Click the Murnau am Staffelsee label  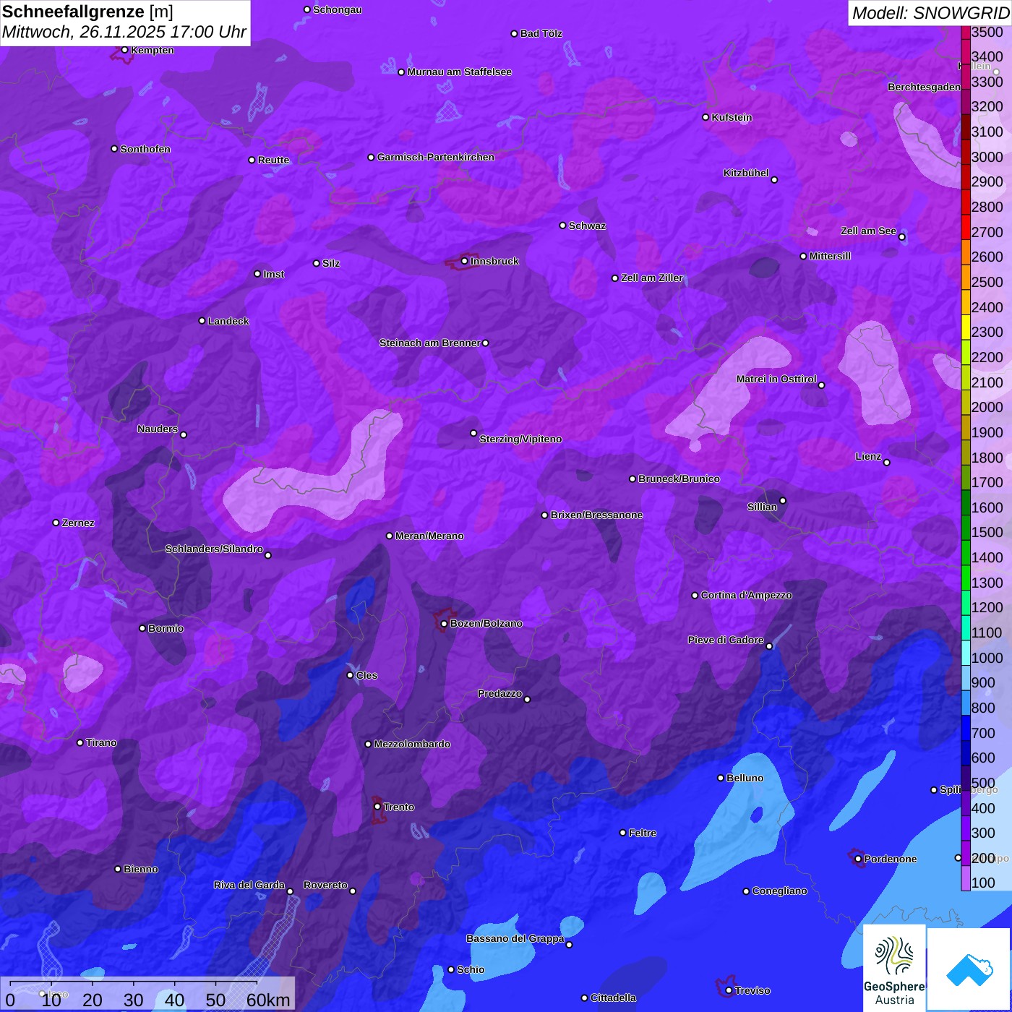click(459, 72)
